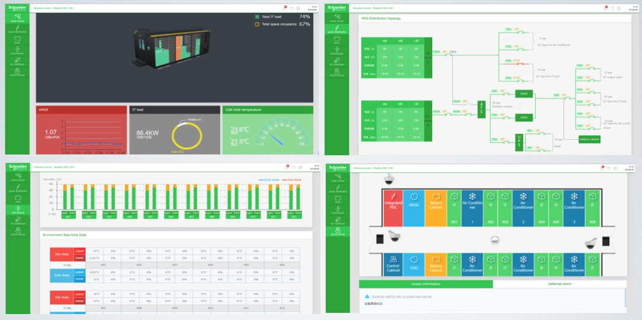Viewport: 642px width, 320px height.
Task: Click alarm bell icon in top-left panel header
Action: pos(285,8)
